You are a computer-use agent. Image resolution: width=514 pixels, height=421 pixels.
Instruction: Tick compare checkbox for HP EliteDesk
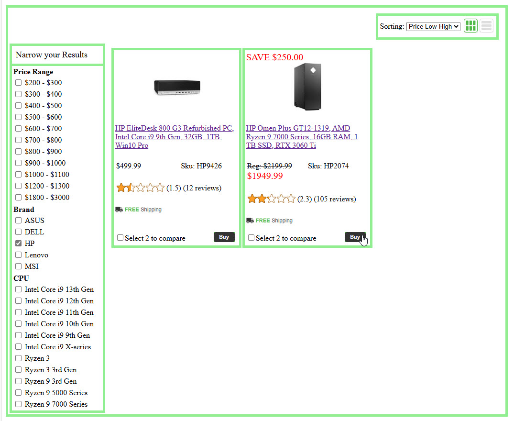[x=120, y=238]
